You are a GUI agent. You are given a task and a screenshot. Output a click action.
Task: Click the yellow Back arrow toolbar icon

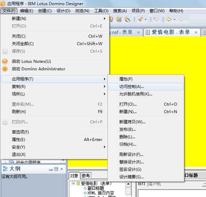click(x=169, y=20)
